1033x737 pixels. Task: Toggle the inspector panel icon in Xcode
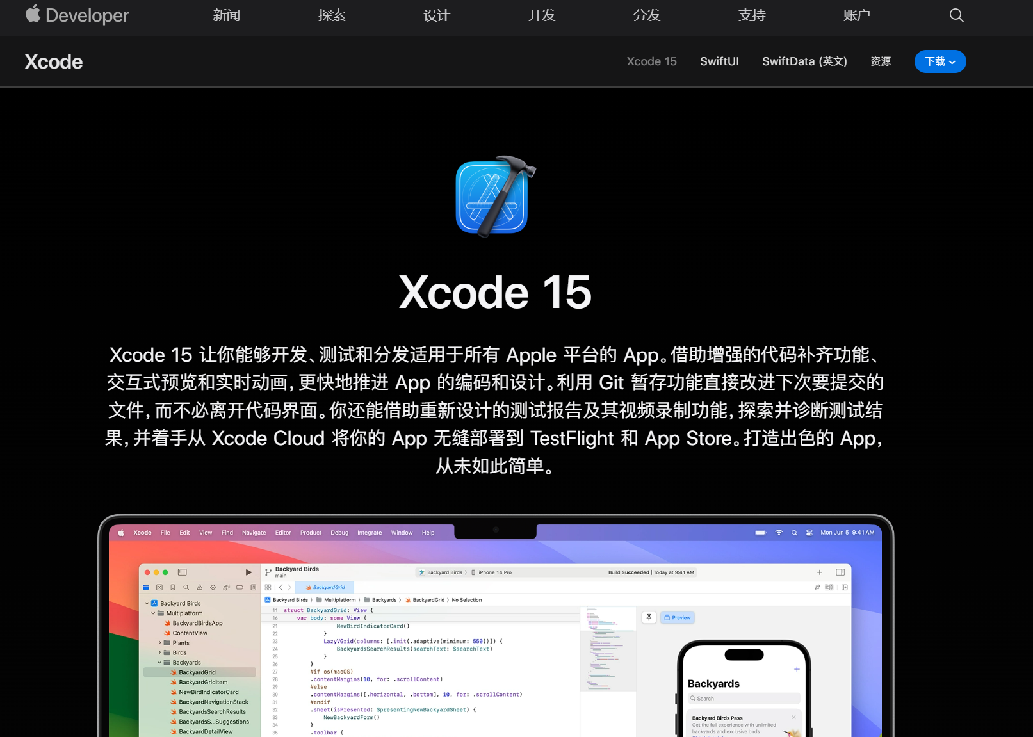point(840,572)
